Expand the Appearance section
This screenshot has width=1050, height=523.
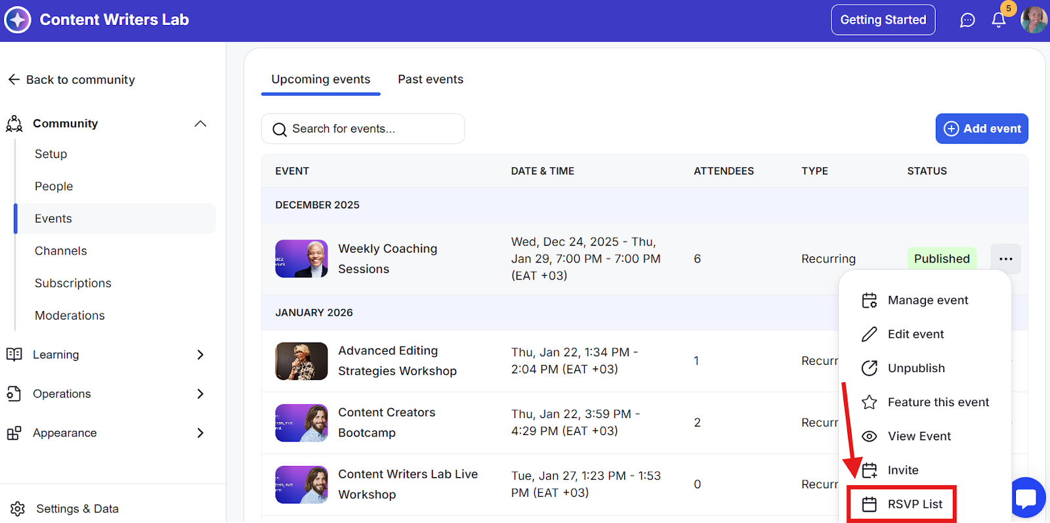tap(200, 433)
